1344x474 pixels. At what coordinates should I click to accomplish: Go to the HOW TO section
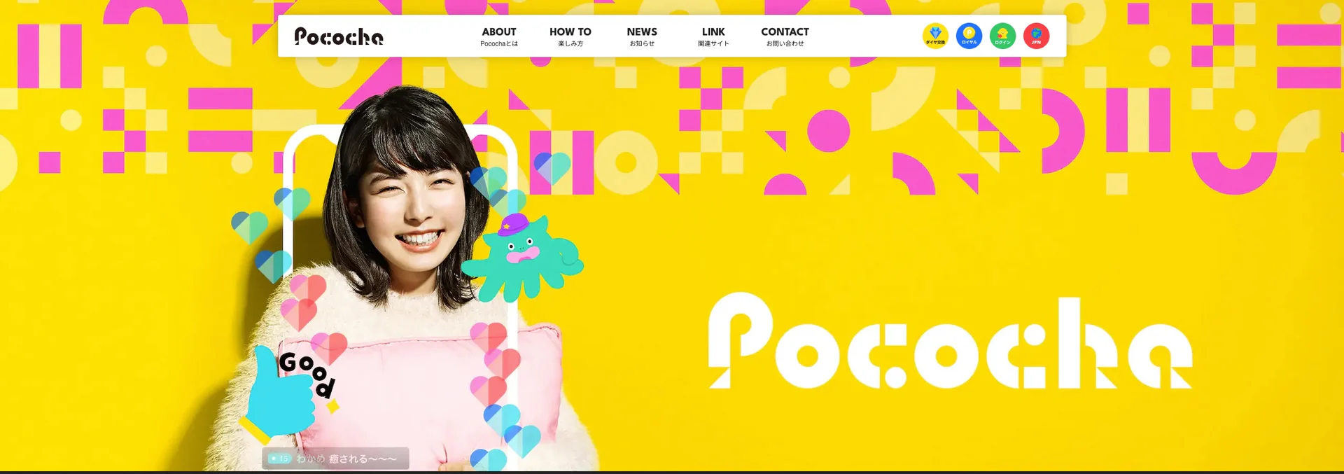570,36
